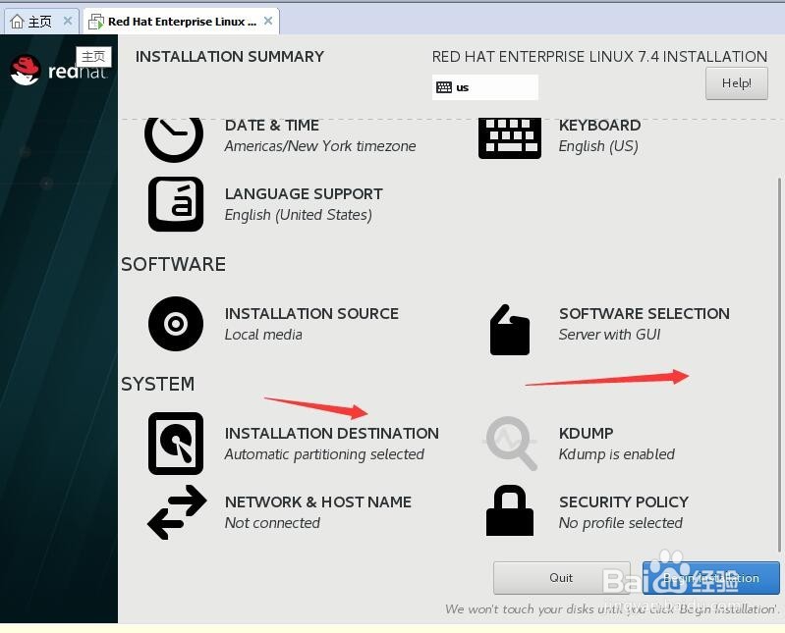Screen dimensions: 785x633
Task: Click 'Server with GUI' text
Action: coord(610,335)
